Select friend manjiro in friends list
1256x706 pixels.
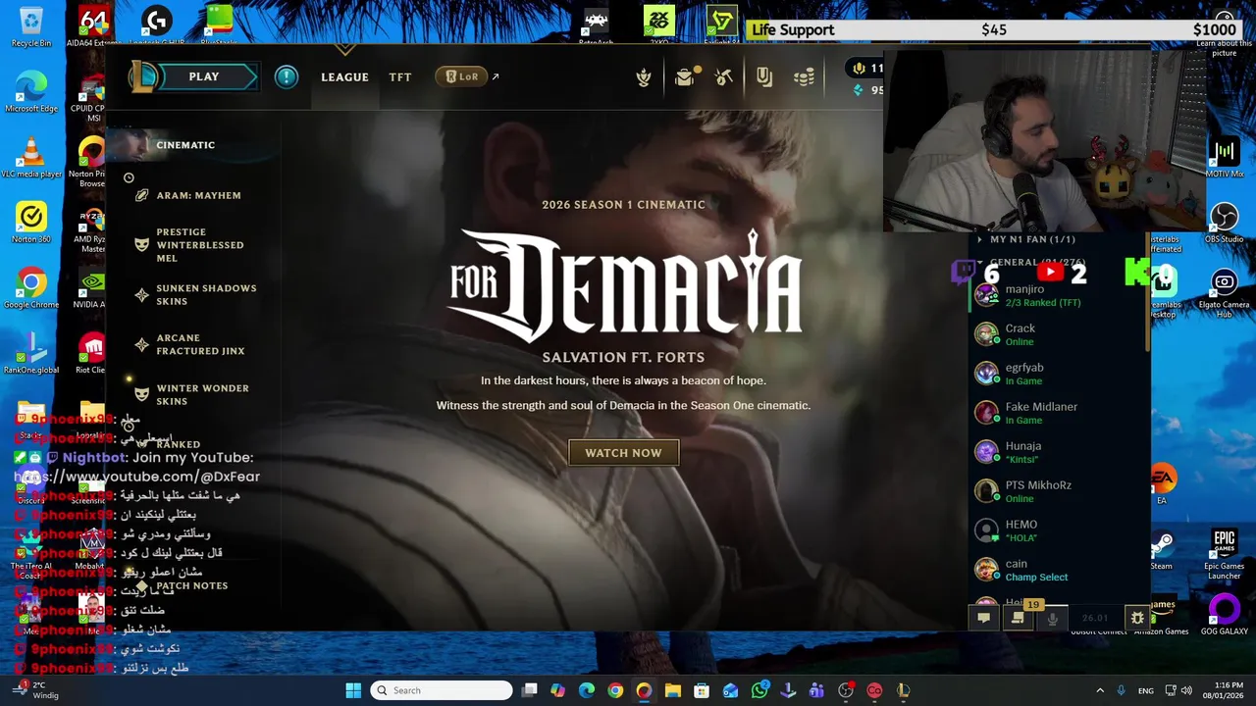[x=1058, y=295]
